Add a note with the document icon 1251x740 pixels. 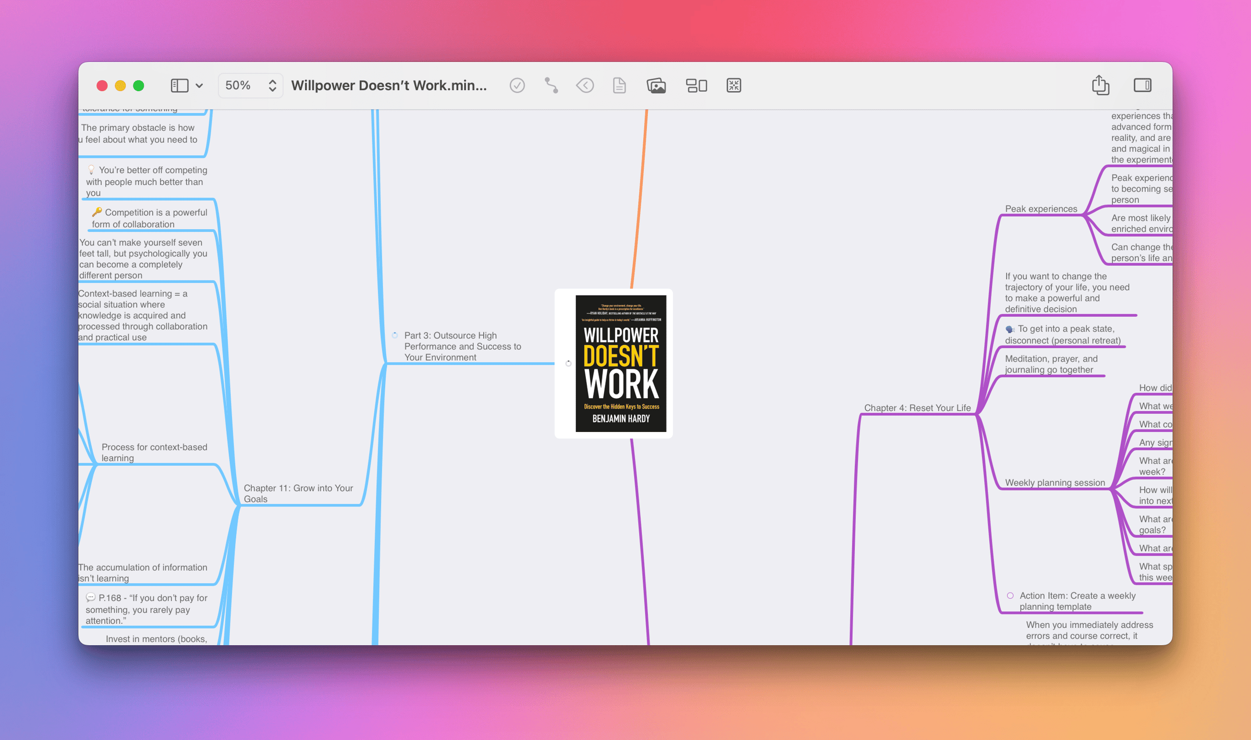619,85
